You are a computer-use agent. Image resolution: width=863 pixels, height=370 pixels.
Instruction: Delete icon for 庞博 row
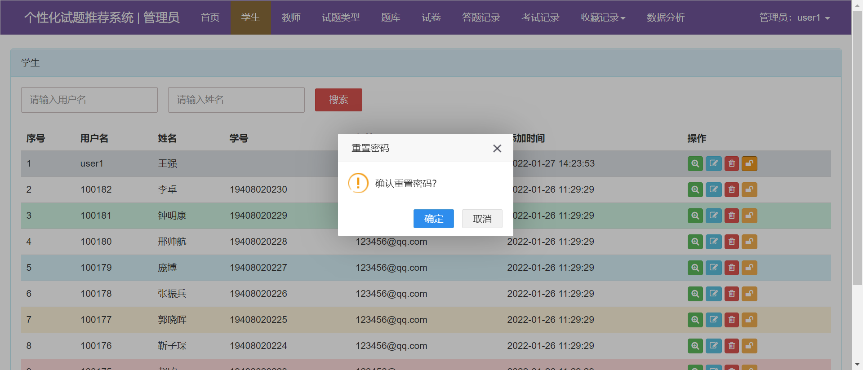click(x=732, y=268)
